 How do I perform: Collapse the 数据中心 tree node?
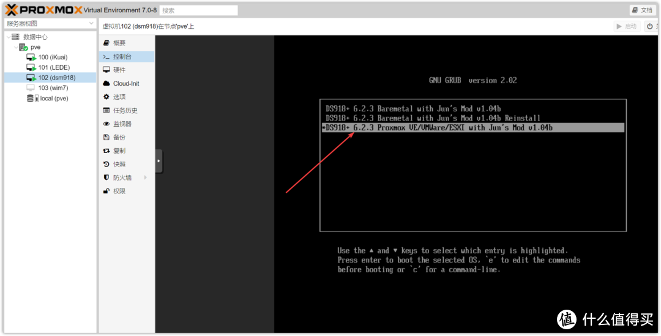pyautogui.click(x=9, y=37)
